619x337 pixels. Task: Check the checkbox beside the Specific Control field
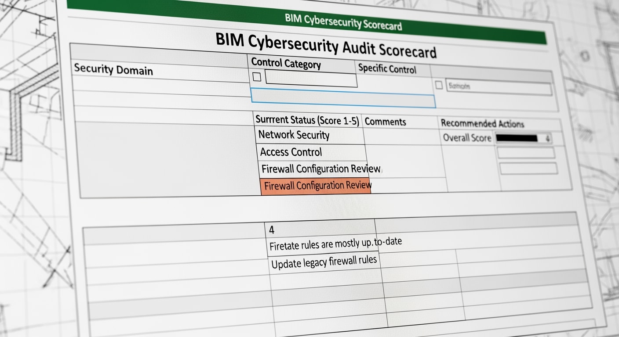(439, 86)
